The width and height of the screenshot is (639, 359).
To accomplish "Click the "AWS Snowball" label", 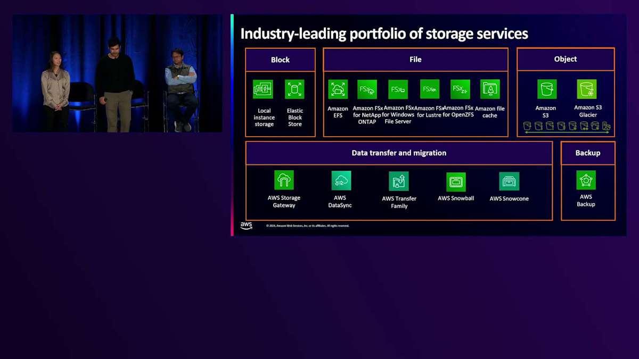I will [x=456, y=198].
